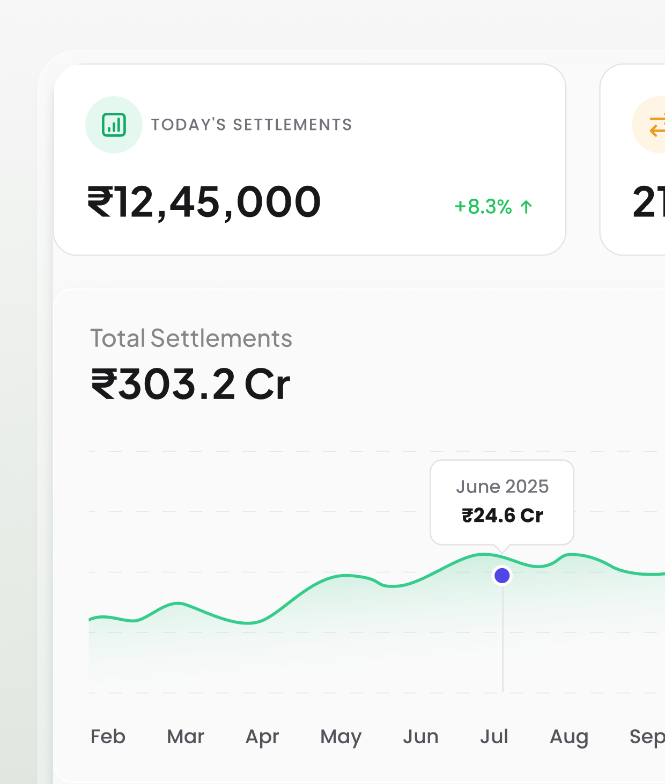Select Jun on the chart axis

point(420,736)
